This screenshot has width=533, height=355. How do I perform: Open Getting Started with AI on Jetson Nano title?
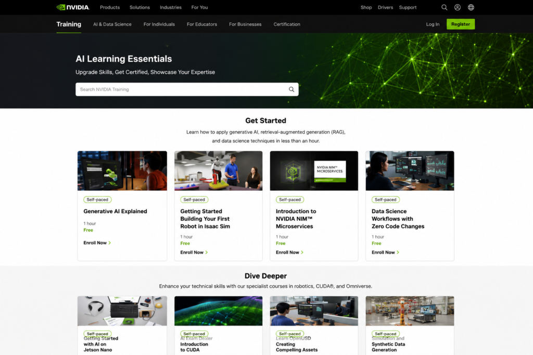click(100, 344)
